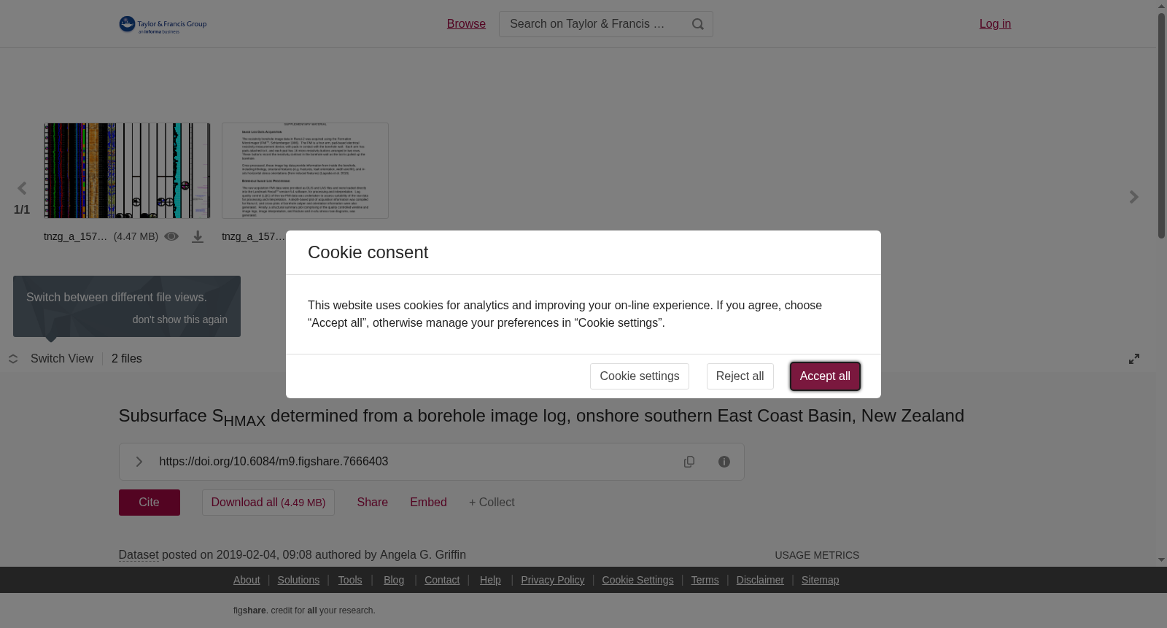1167x628 pixels.
Task: Open footer Disclaimer link
Action: click(x=760, y=580)
